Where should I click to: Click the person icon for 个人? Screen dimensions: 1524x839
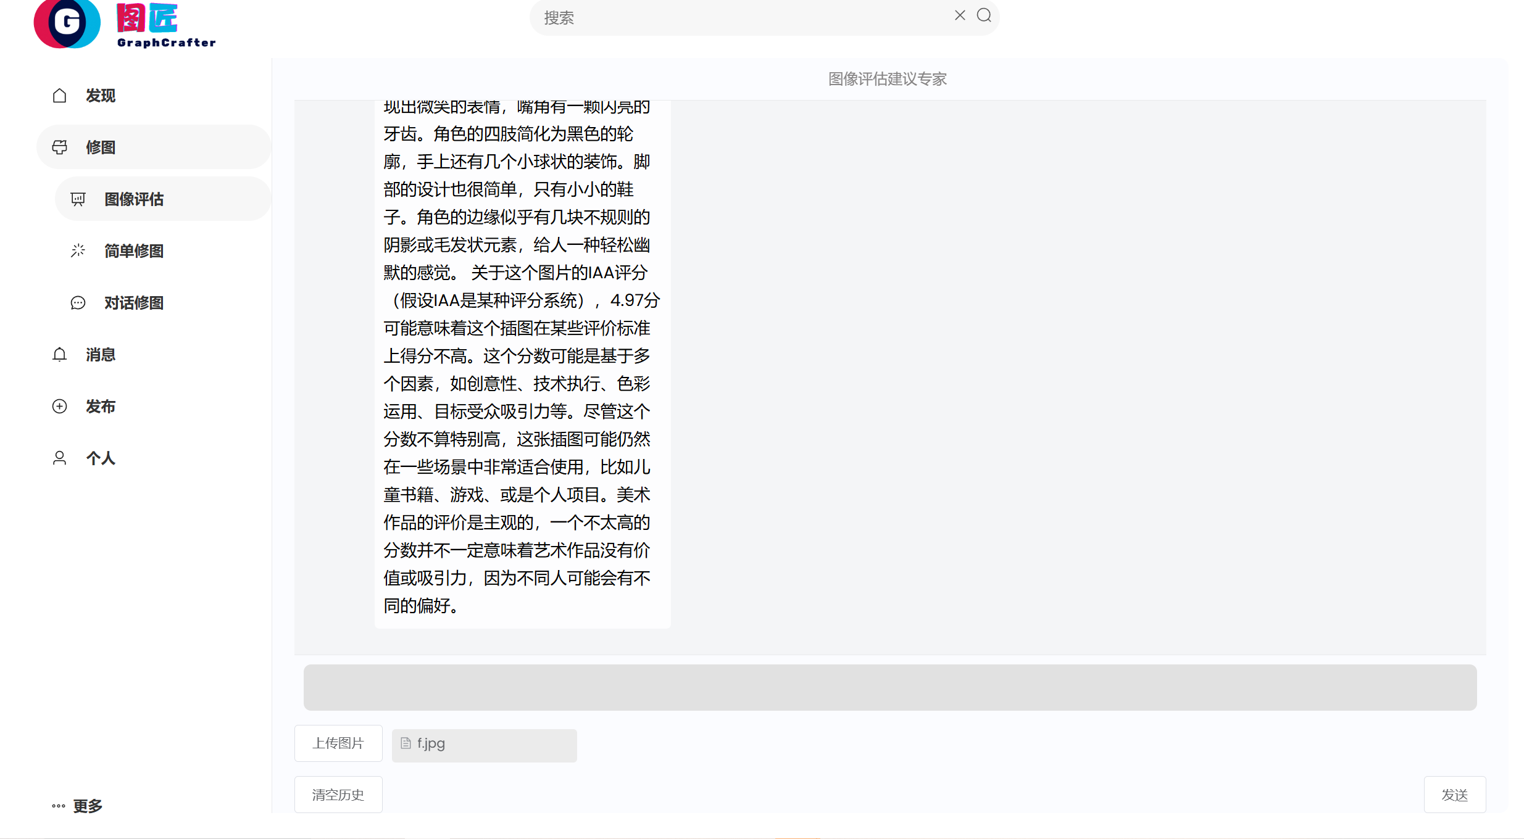[59, 458]
